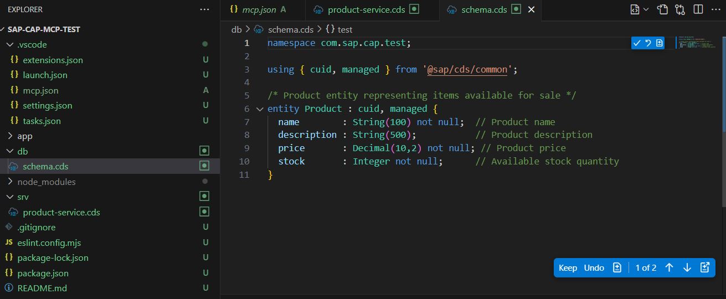Click the CDS preview icon in editor toolbar
Image resolution: width=726 pixels, height=299 pixels.
[635, 9]
